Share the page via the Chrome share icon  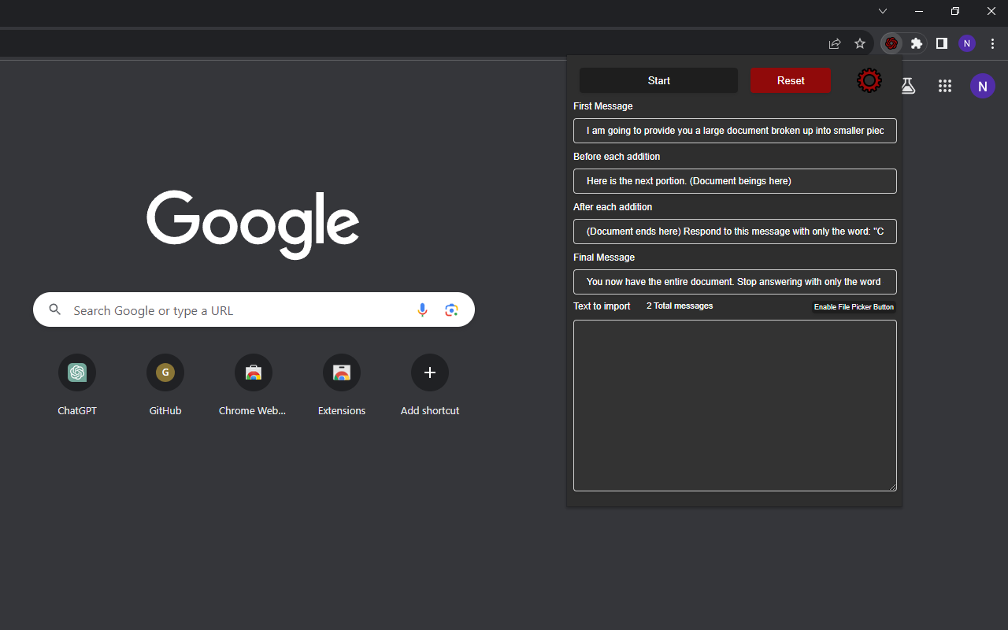pos(834,43)
